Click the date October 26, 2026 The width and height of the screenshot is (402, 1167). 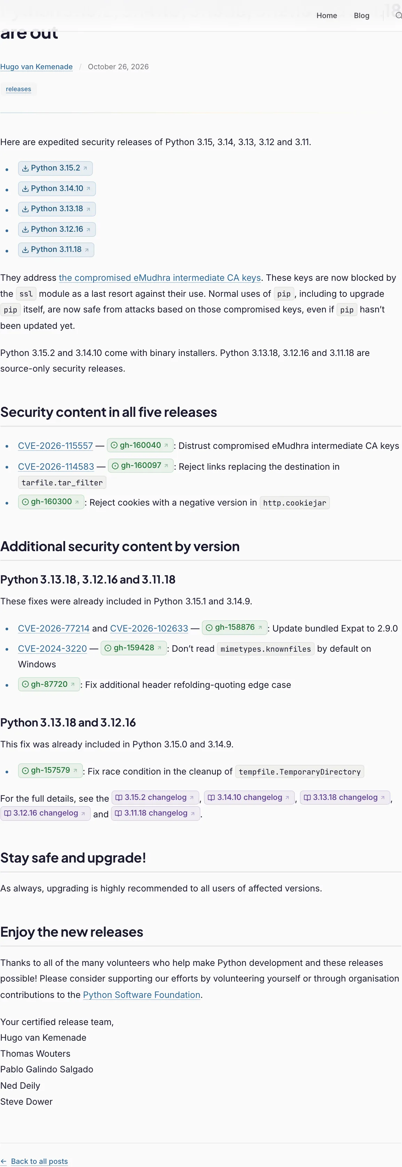click(118, 66)
